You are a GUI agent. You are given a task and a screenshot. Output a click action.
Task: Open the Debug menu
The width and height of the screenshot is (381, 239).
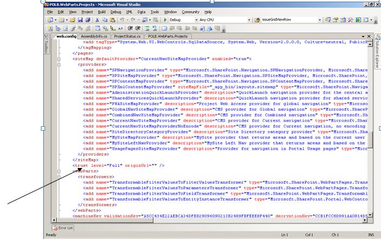coord(116,12)
